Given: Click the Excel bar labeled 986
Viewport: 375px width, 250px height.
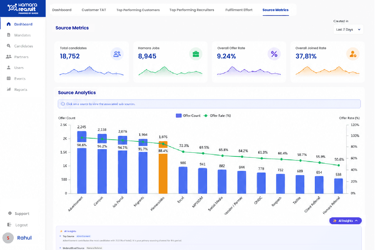Looking at the screenshot, I should click(x=183, y=180).
